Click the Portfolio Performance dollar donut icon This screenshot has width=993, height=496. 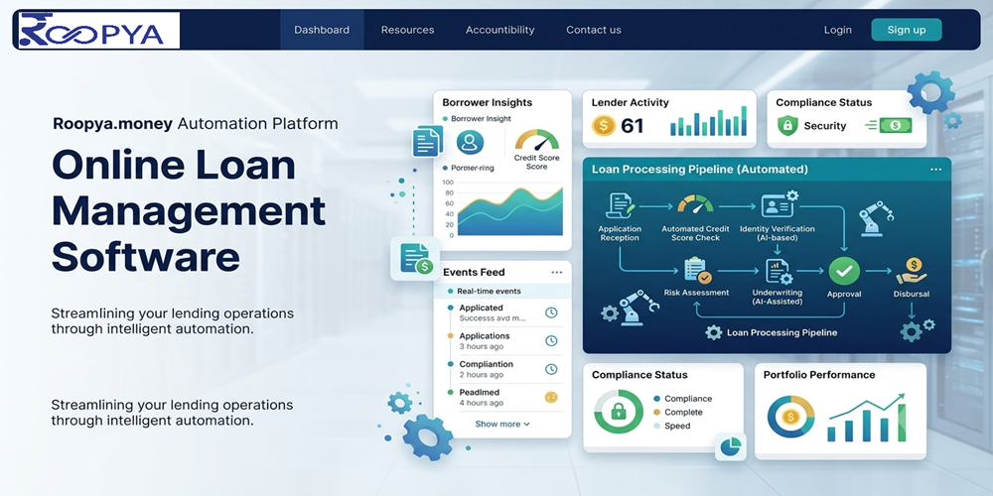point(791,418)
